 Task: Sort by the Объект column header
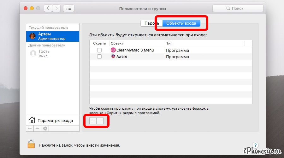tap(137, 43)
